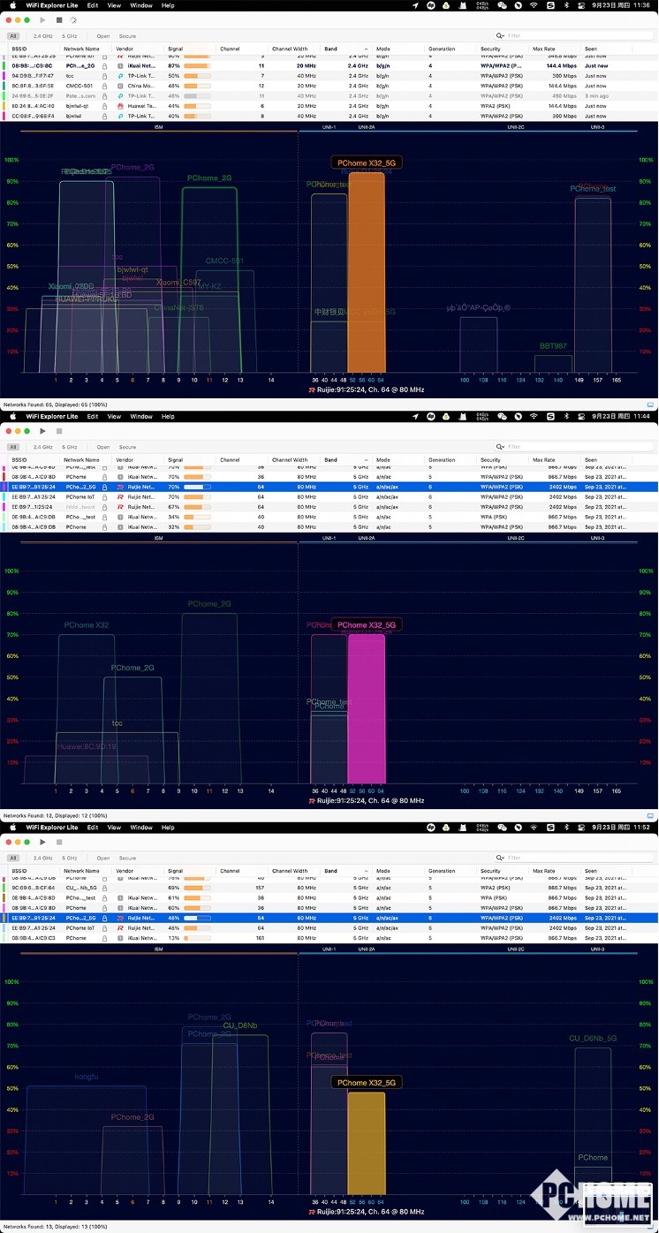Click the stop icon in the 11:52 window toolbar
Screen dimensions: 659x1233
click(58, 842)
